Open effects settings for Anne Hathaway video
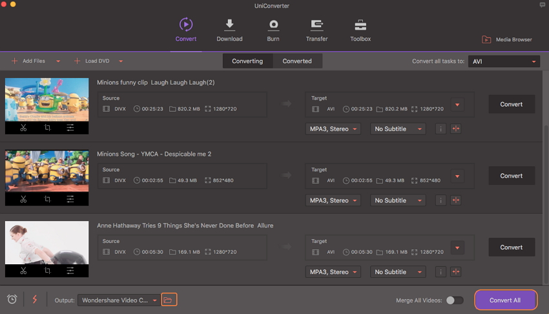This screenshot has width=549, height=314. (70, 271)
